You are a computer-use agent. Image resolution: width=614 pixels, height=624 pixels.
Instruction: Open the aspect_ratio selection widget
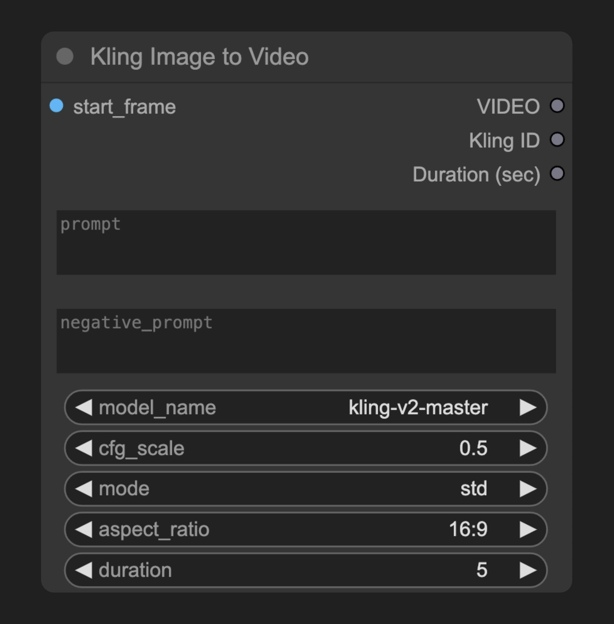pos(305,530)
